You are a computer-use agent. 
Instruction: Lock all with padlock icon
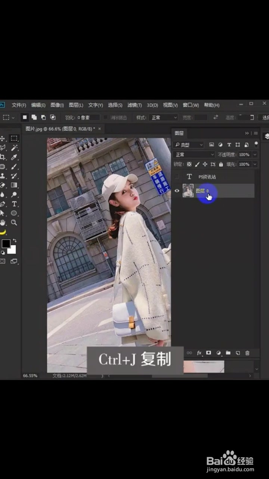pyautogui.click(x=221, y=164)
